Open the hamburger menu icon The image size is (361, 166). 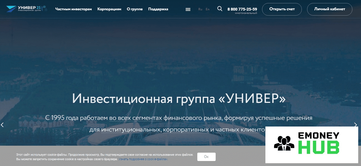click(x=188, y=9)
